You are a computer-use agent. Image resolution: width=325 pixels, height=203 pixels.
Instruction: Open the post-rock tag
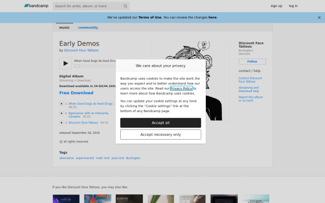118,158
